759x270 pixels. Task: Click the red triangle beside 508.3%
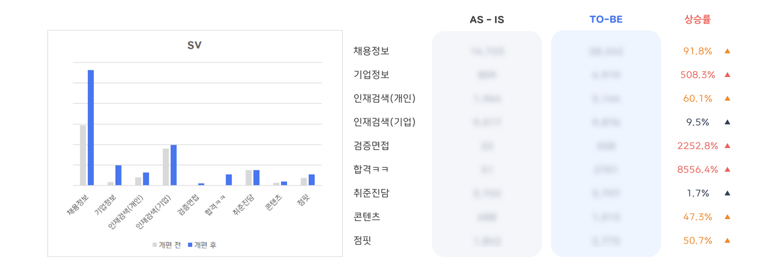click(727, 75)
